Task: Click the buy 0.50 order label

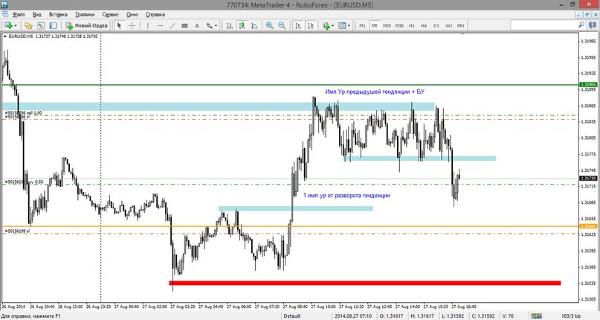Action: pos(24,182)
